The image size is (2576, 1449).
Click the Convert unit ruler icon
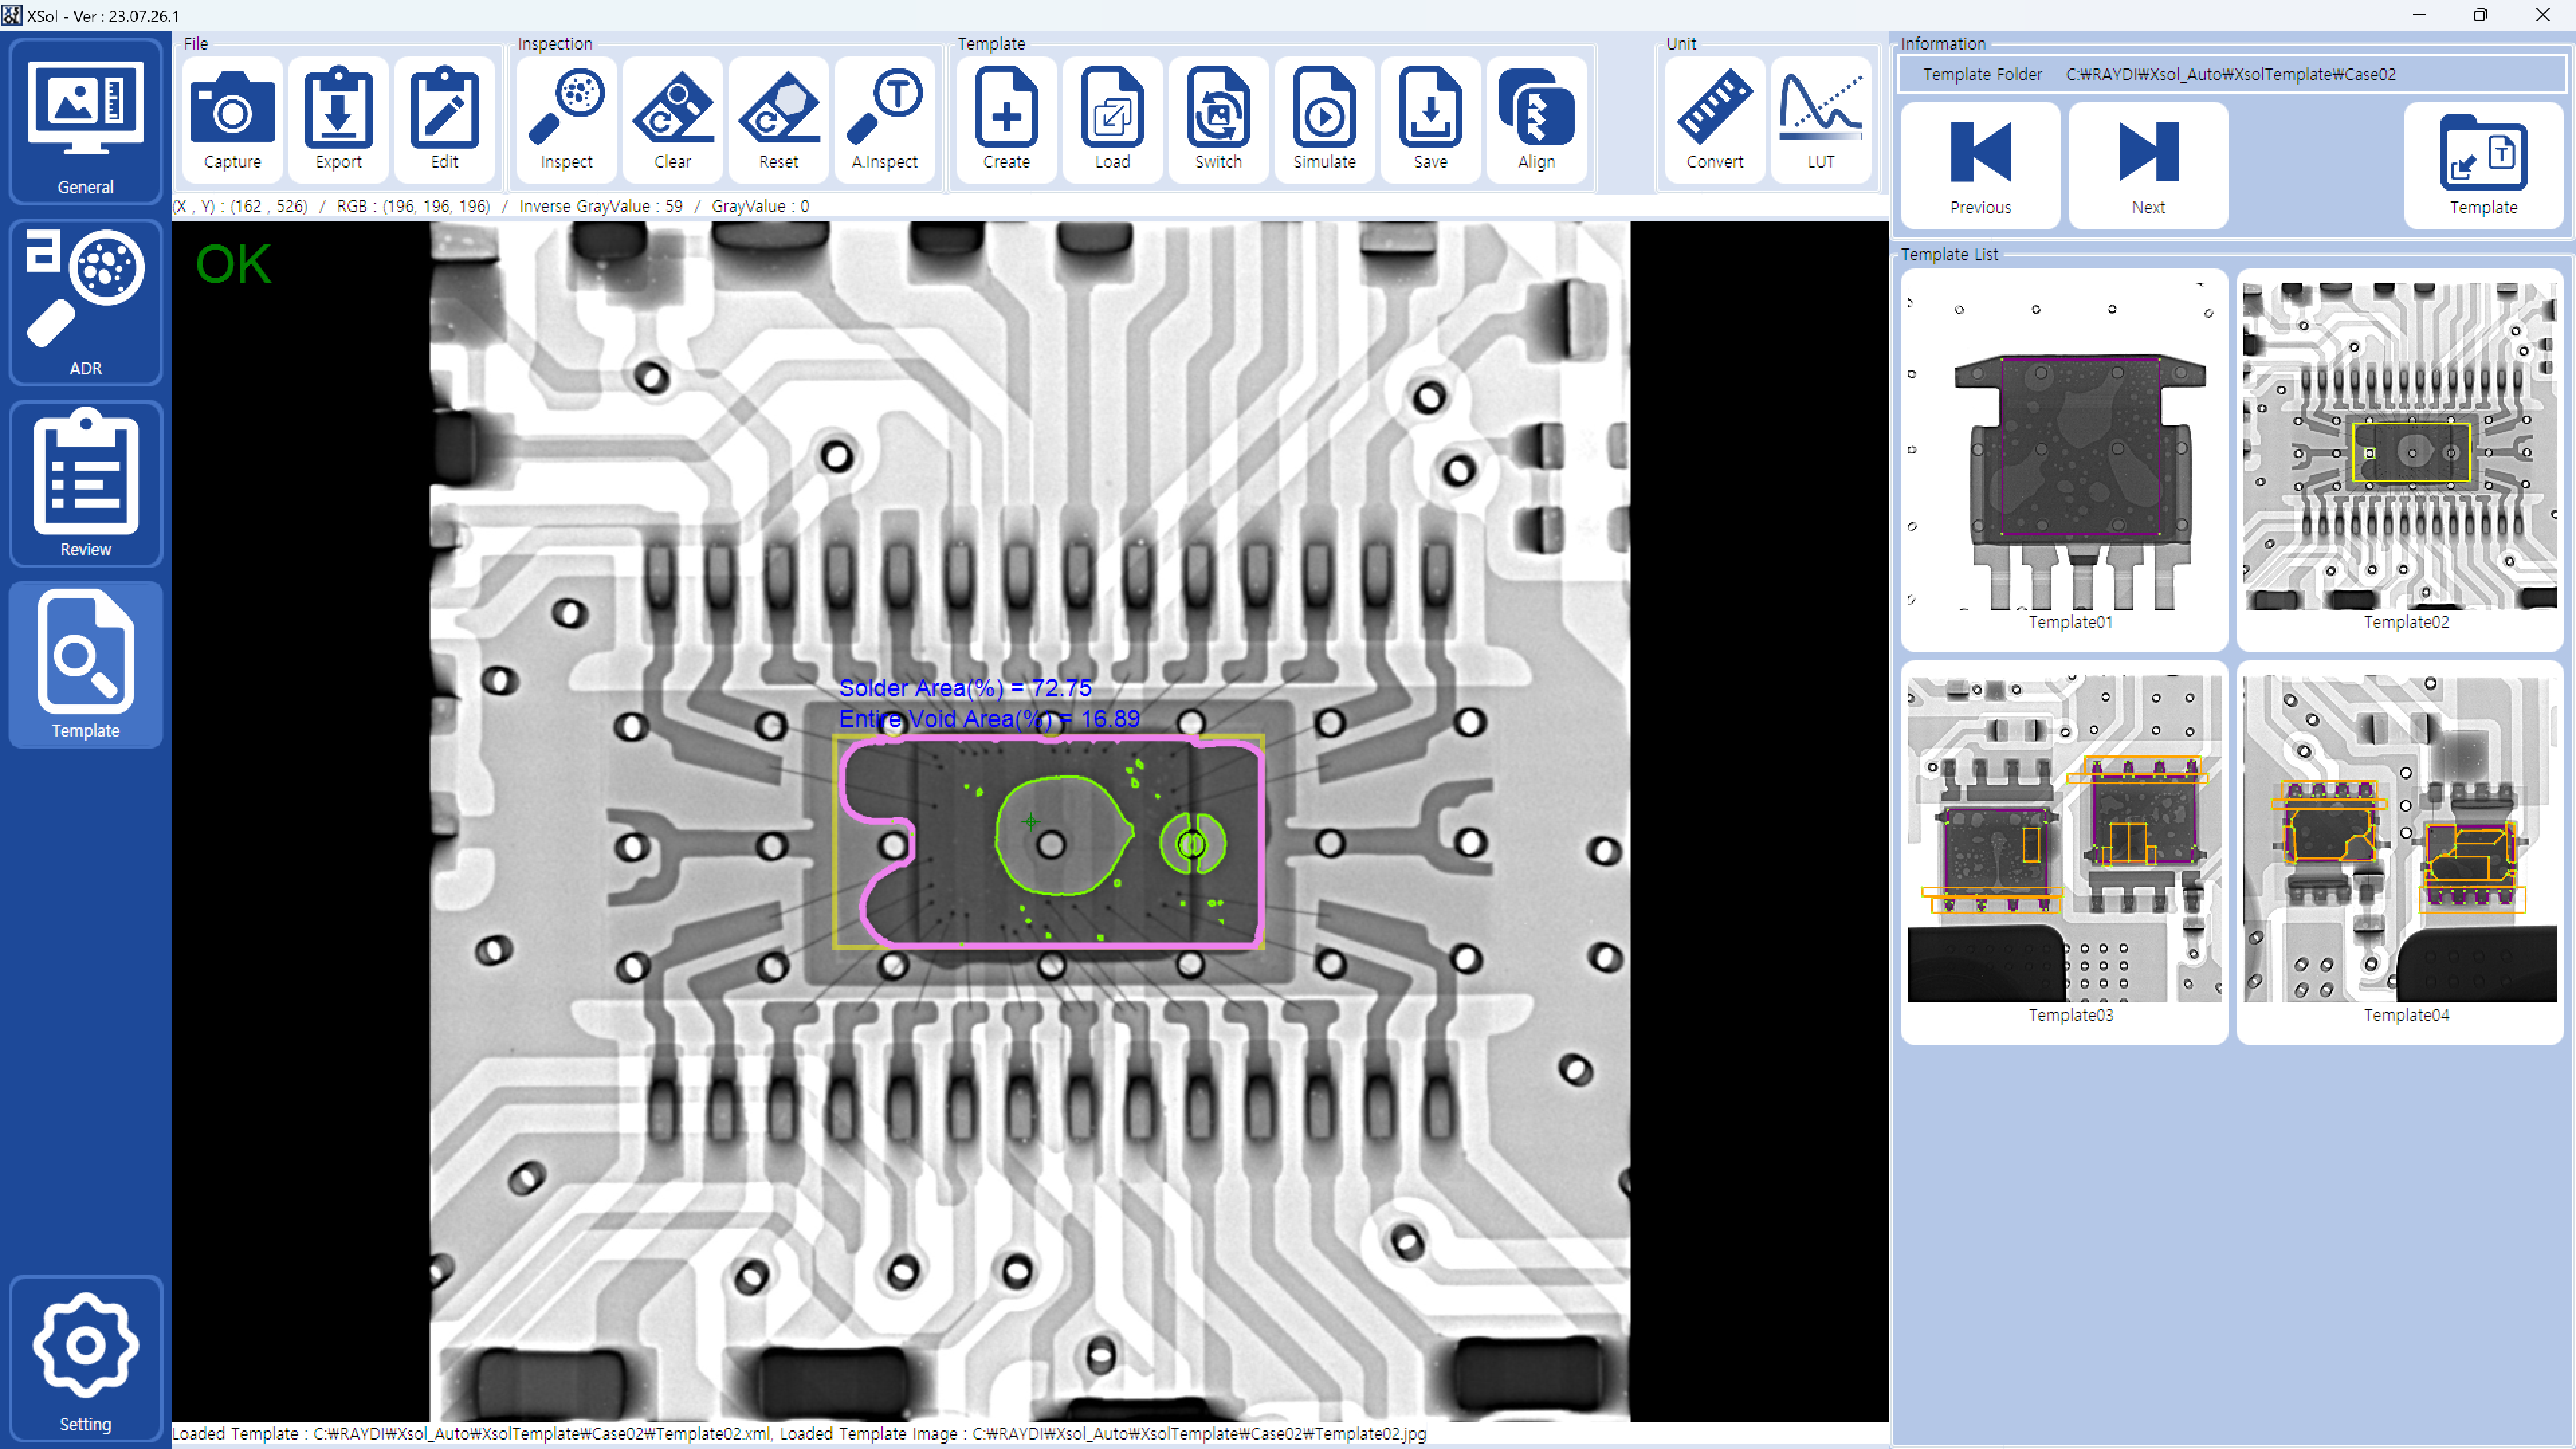pyautogui.click(x=1714, y=119)
